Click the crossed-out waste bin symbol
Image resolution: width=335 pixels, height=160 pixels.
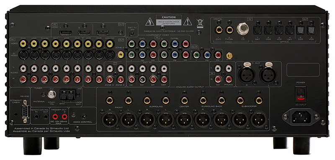[x=200, y=23]
